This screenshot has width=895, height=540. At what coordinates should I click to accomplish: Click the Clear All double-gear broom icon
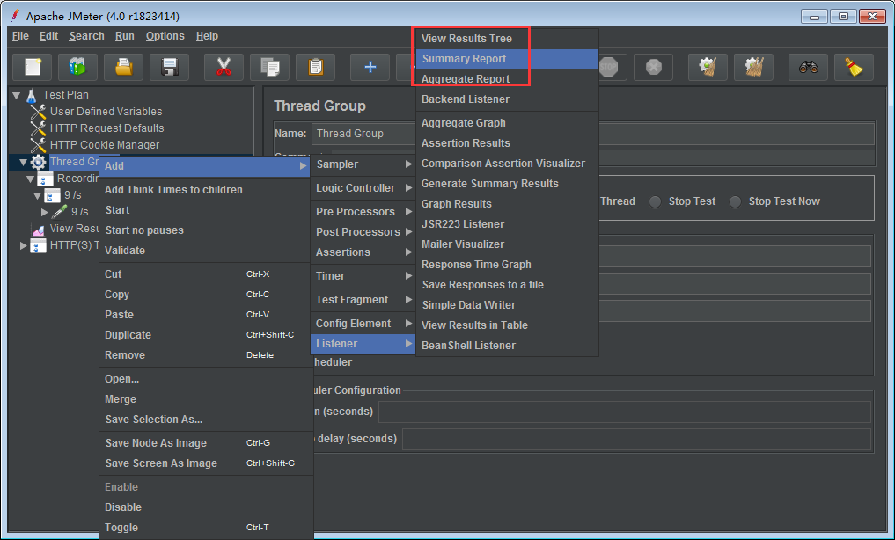[753, 68]
